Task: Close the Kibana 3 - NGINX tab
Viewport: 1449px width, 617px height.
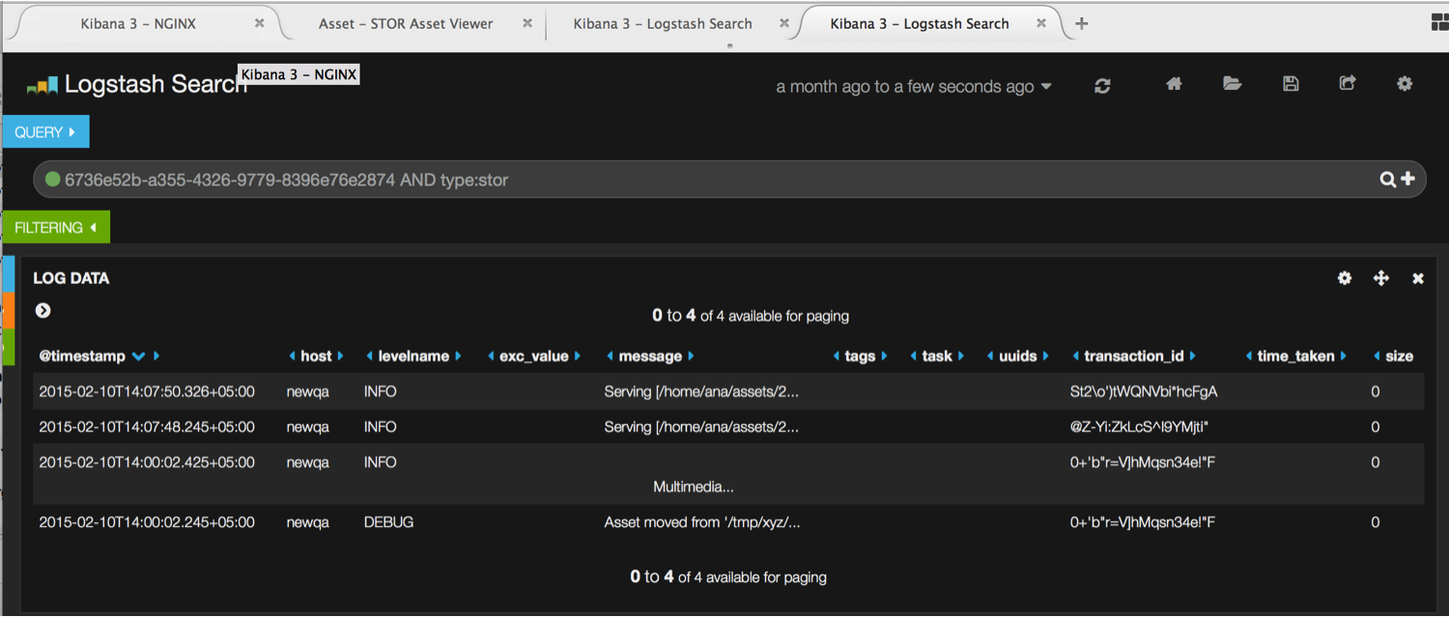Action: 260,23
